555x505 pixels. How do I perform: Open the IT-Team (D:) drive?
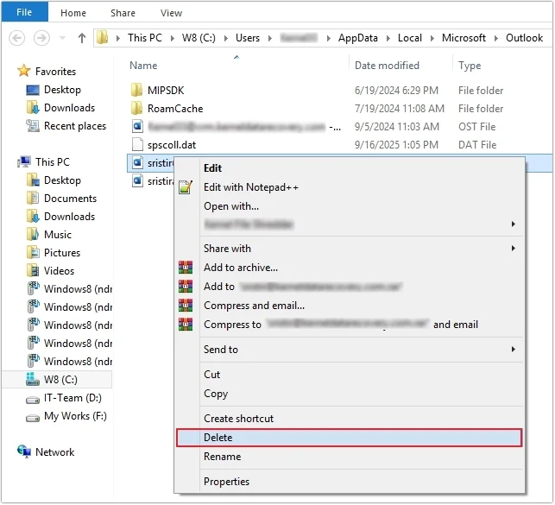pyautogui.click(x=73, y=398)
